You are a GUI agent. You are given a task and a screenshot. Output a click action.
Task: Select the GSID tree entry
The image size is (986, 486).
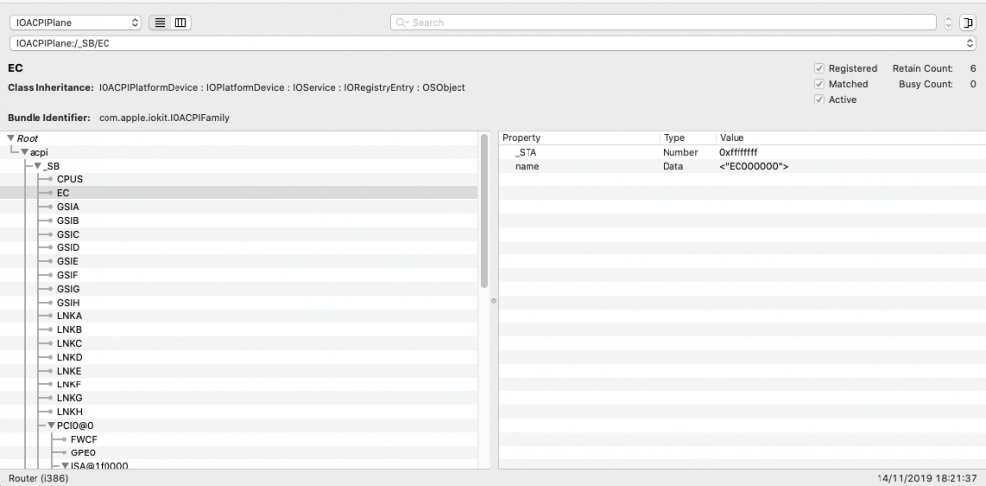click(x=68, y=247)
